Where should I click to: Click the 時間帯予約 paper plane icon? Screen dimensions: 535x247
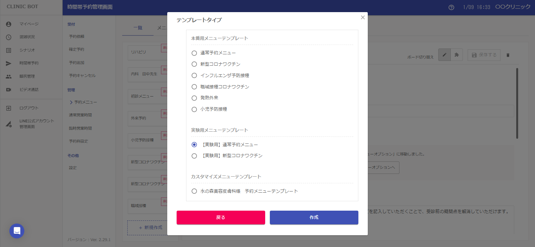coord(9,63)
